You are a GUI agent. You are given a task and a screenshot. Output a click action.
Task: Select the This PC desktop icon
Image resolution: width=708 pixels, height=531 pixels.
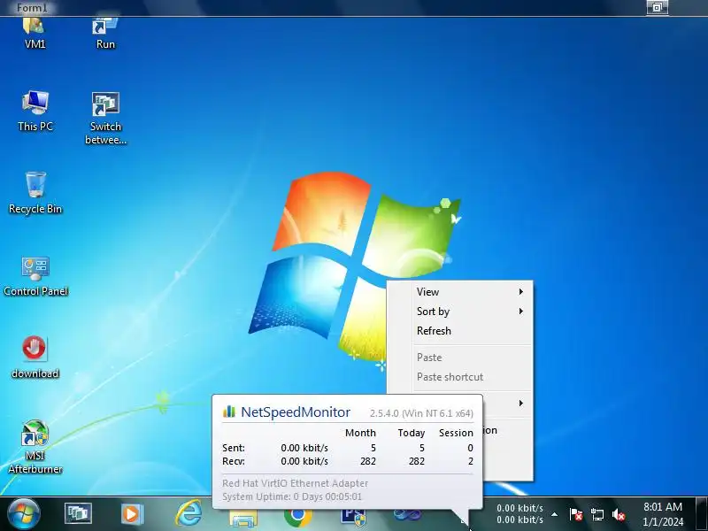(35, 112)
